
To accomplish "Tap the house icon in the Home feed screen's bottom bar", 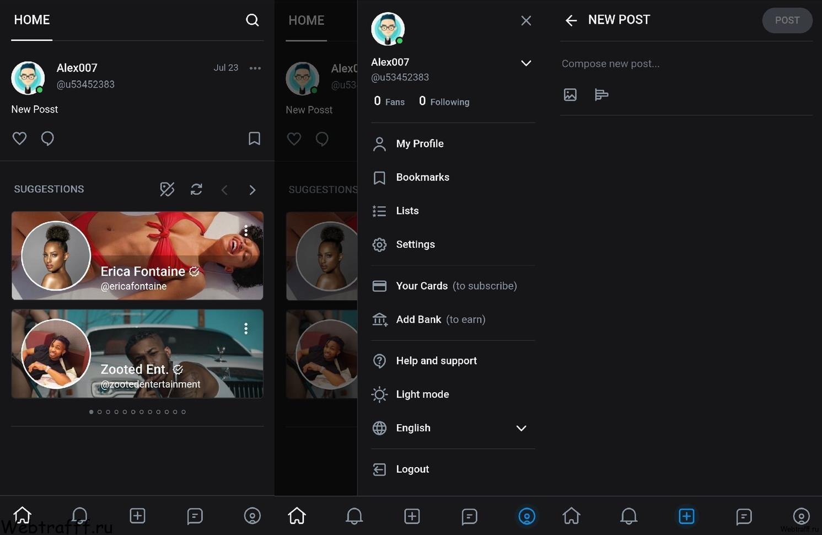I will (23, 516).
